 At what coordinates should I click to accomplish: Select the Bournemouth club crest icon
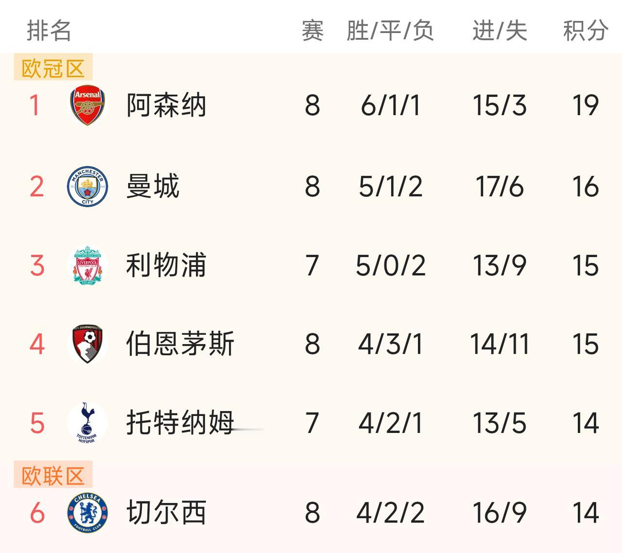point(87,344)
